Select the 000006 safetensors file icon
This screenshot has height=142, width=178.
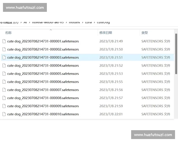pos(4,82)
